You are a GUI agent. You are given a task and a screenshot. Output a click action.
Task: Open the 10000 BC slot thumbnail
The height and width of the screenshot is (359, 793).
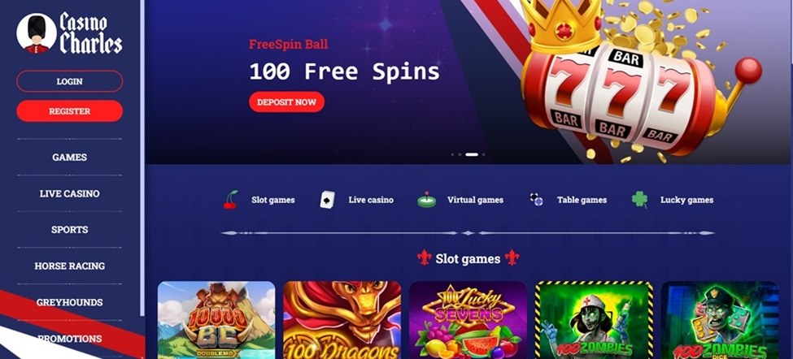pos(216,320)
